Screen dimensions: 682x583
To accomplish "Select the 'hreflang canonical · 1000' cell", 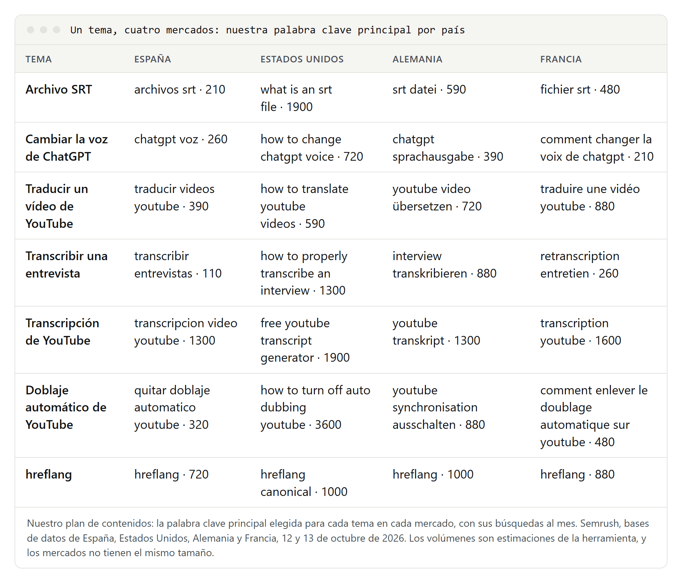I will [x=304, y=483].
